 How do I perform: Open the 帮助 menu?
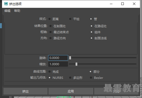click(x=17, y=11)
